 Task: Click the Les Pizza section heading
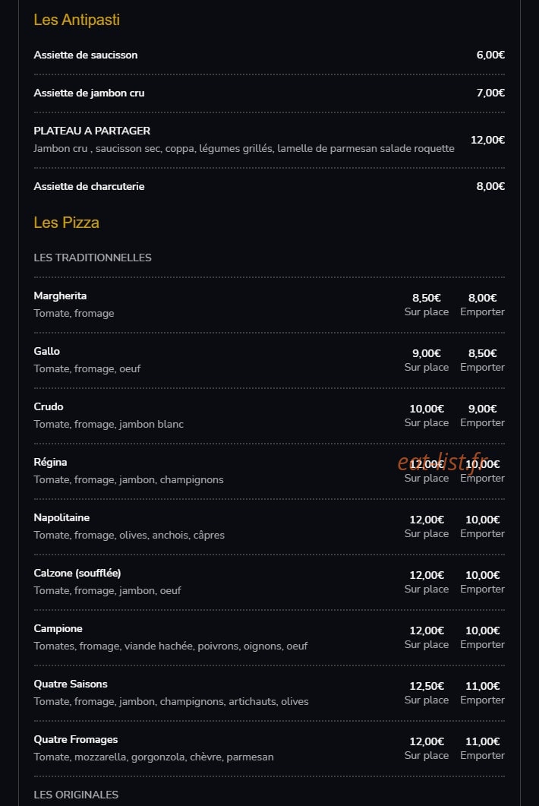[66, 223]
